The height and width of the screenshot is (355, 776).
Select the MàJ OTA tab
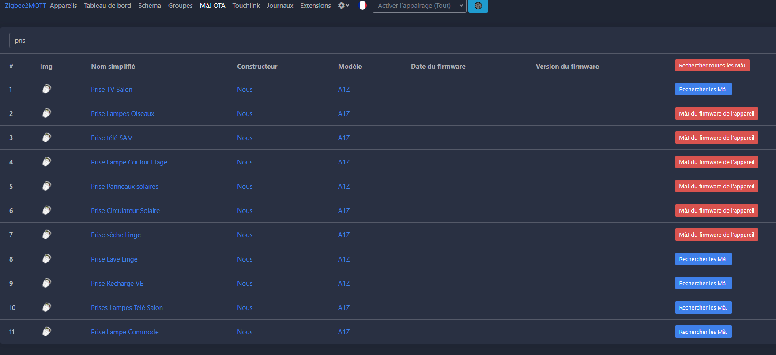[x=213, y=6]
